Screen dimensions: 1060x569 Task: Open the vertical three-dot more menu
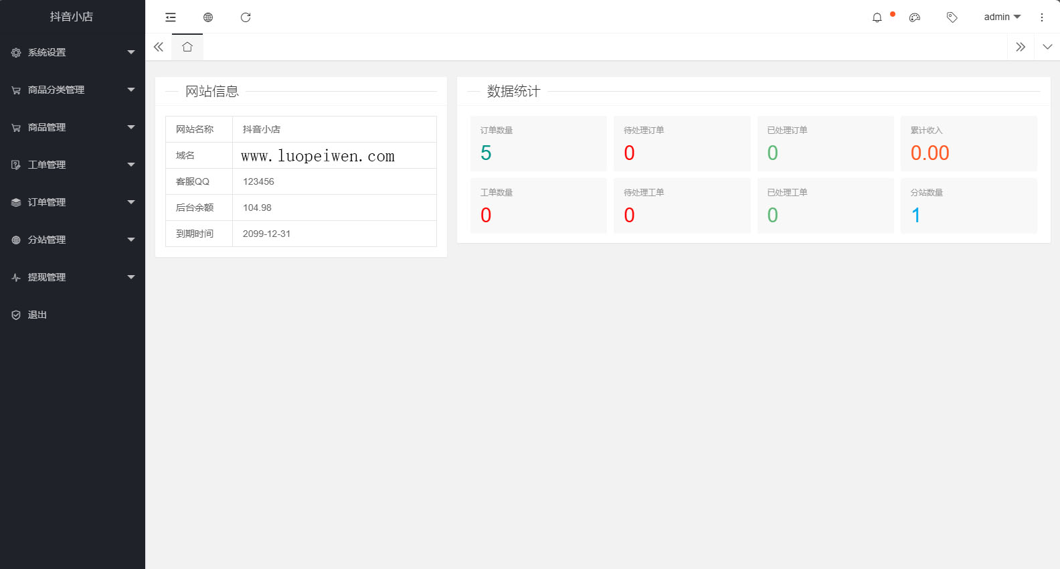coord(1042,17)
